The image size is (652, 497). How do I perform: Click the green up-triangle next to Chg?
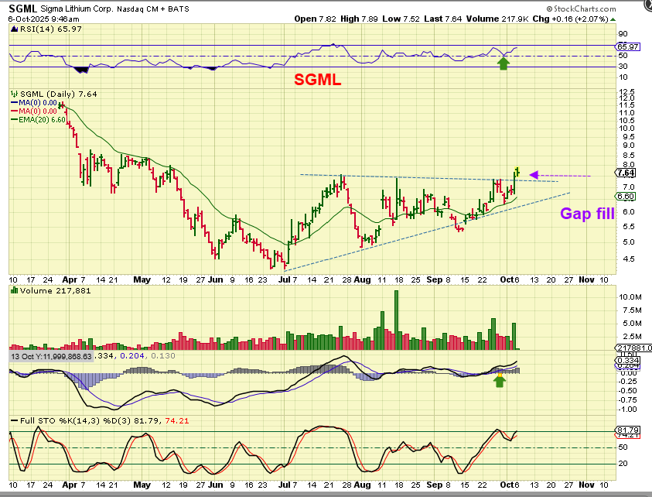[x=613, y=19]
